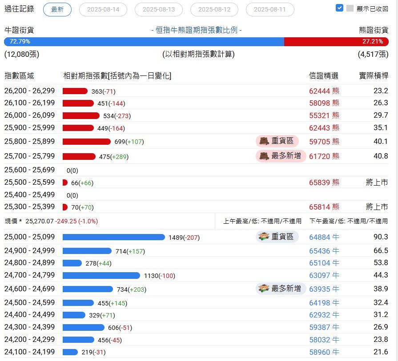
Task: Open bear warrant 62443 link
Action: (x=324, y=128)
